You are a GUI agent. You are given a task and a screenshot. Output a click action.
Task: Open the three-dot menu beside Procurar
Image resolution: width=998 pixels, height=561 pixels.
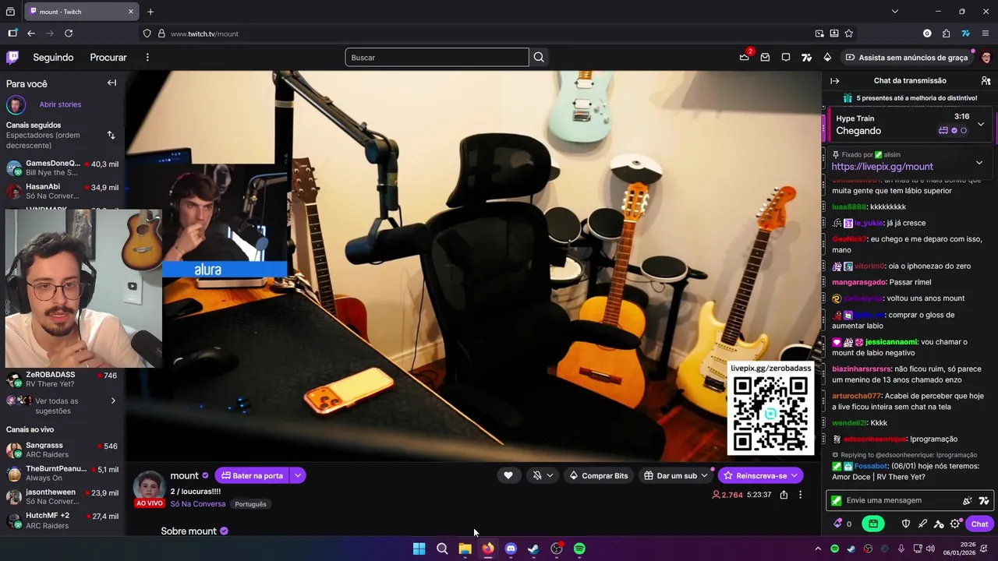tap(147, 57)
